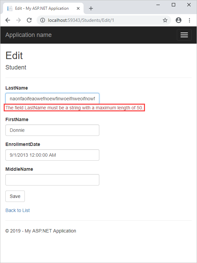The width and height of the screenshot is (197, 263).
Task: Close the Edit - My ASP.NET Application tab
Action: click(78, 8)
